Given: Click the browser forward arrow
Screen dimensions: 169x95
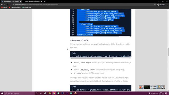Looking at the screenshot, I should coord(5,5).
